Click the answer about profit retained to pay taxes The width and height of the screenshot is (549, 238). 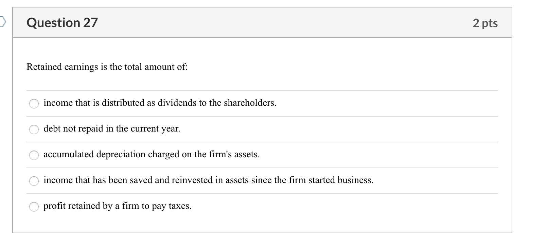[x=118, y=206]
